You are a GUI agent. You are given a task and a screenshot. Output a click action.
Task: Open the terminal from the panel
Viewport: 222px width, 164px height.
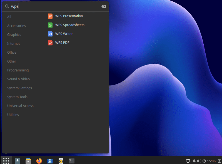[x=72, y=161]
